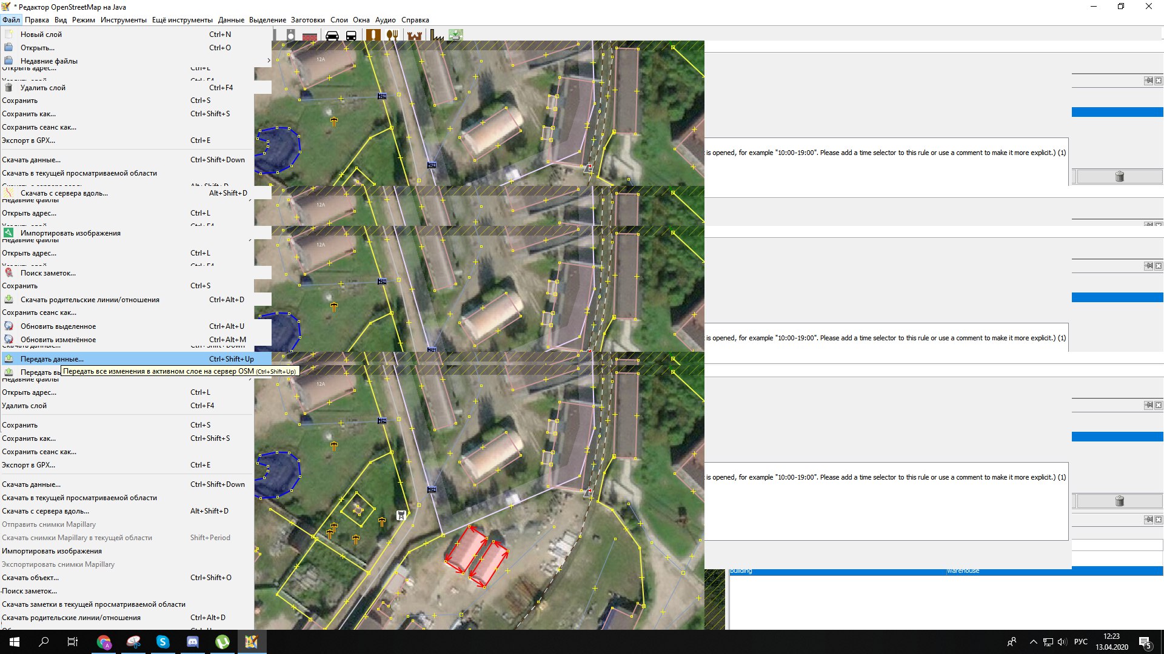Choose Новый слой from File menu
This screenshot has width=1164, height=654.
click(136, 35)
